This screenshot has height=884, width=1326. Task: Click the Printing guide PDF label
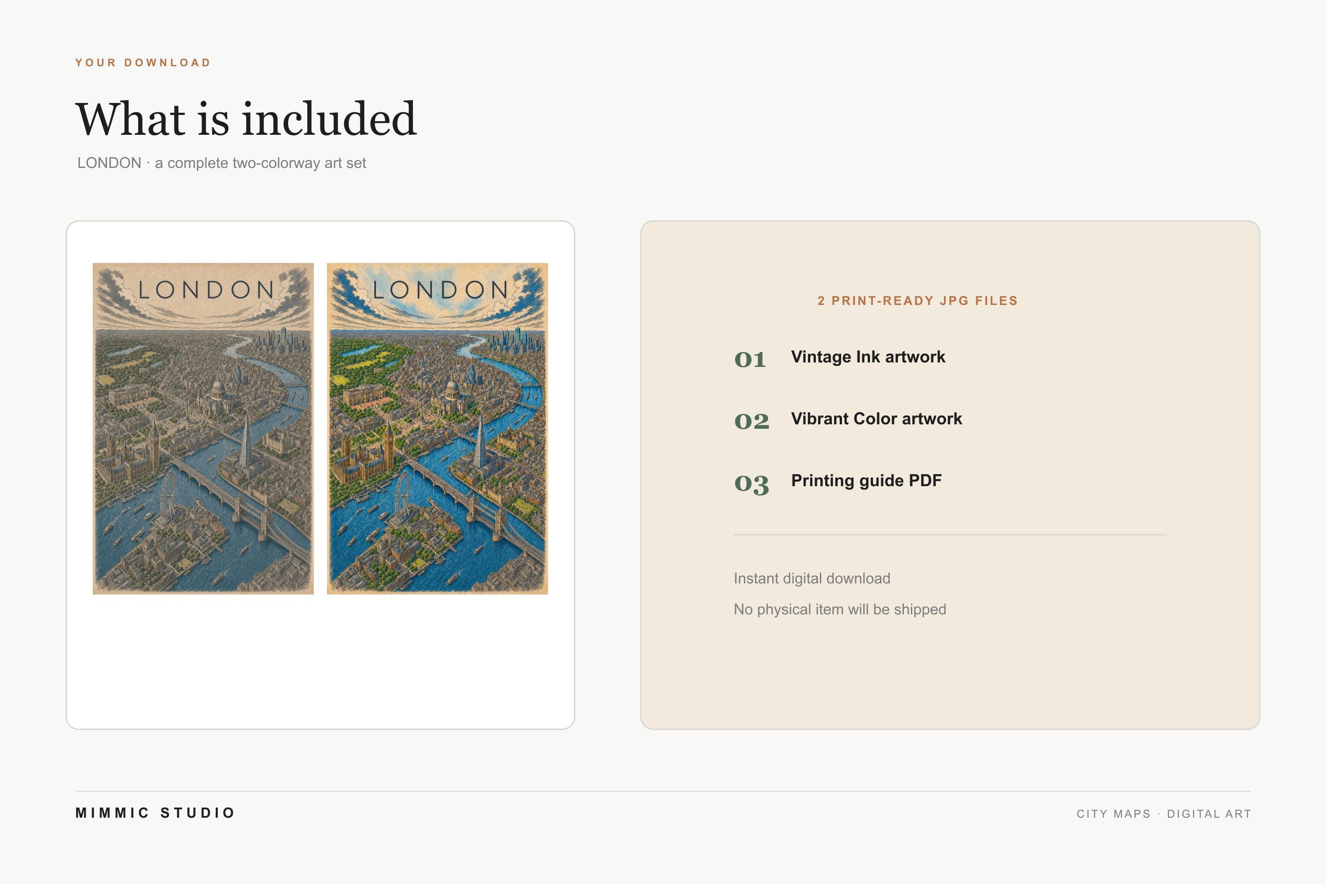[866, 481]
